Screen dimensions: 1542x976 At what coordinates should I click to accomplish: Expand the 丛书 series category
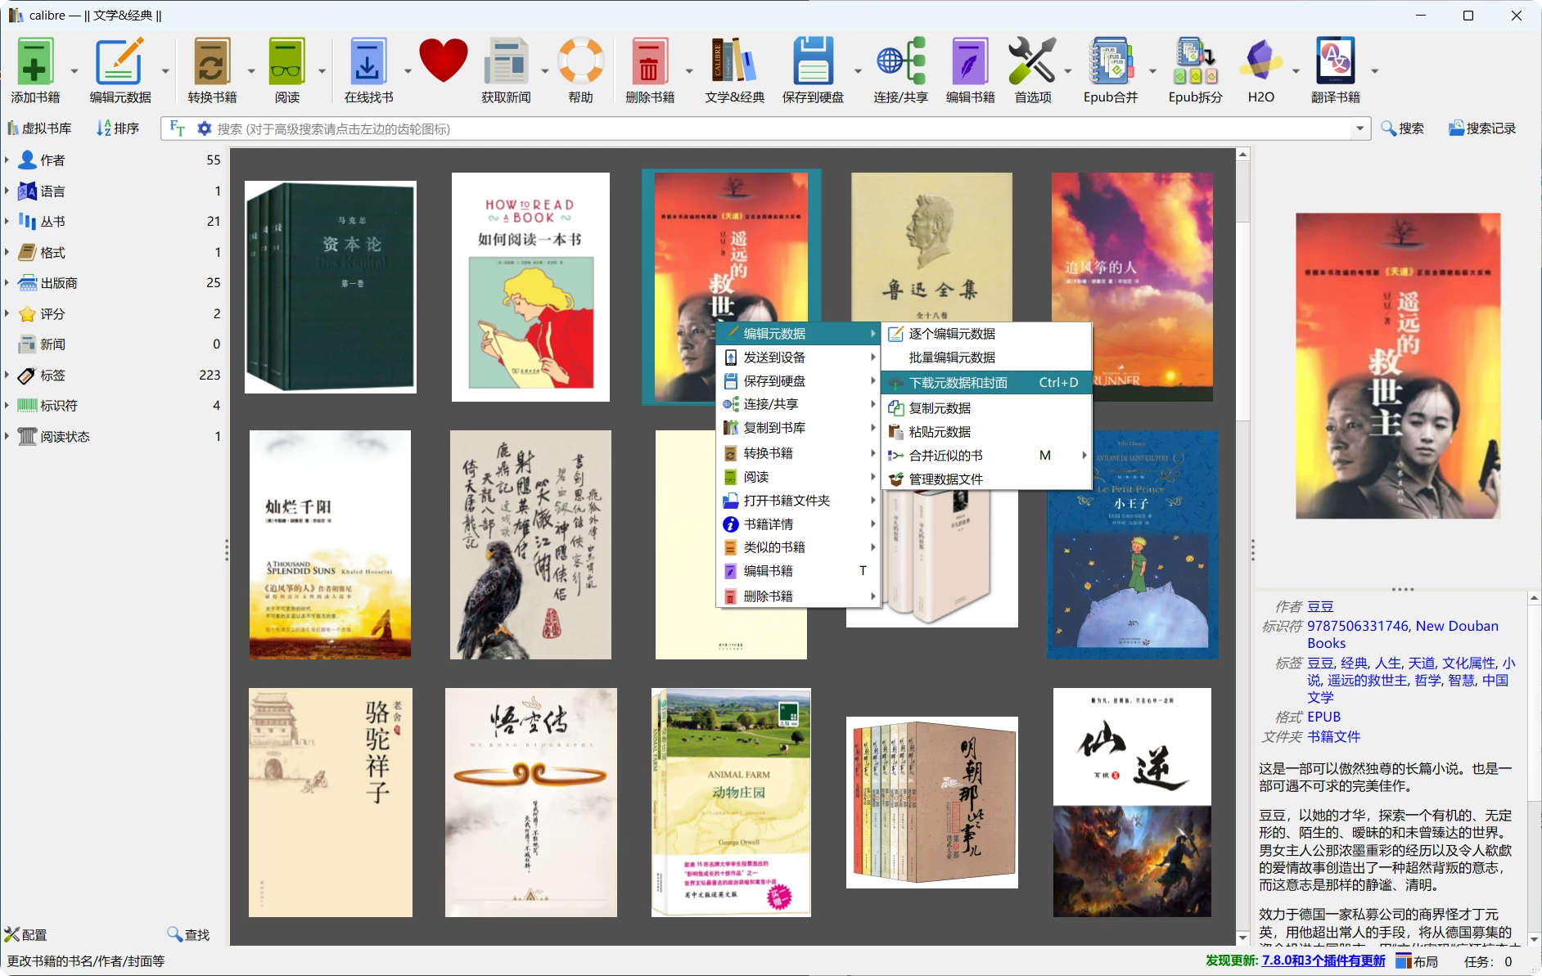(x=7, y=221)
